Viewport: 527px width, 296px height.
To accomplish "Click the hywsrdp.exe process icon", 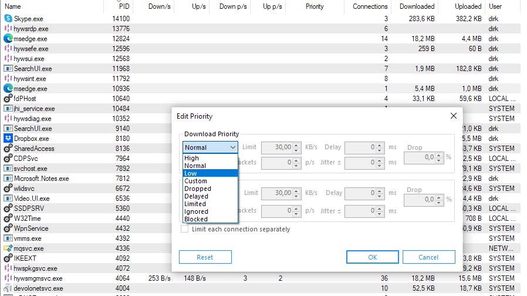I will tap(8, 29).
